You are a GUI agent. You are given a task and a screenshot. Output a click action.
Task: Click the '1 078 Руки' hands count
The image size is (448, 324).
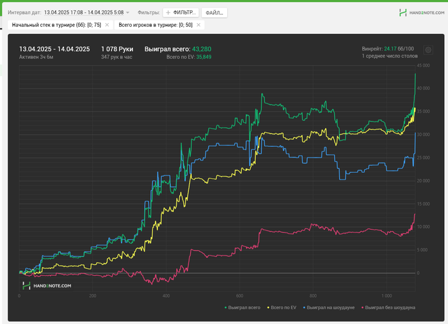pyautogui.click(x=117, y=49)
